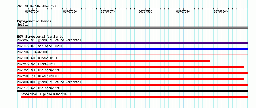This screenshot has height=108, width=256.
Task: Click ruler position 86767590
Action: (x=183, y=12)
